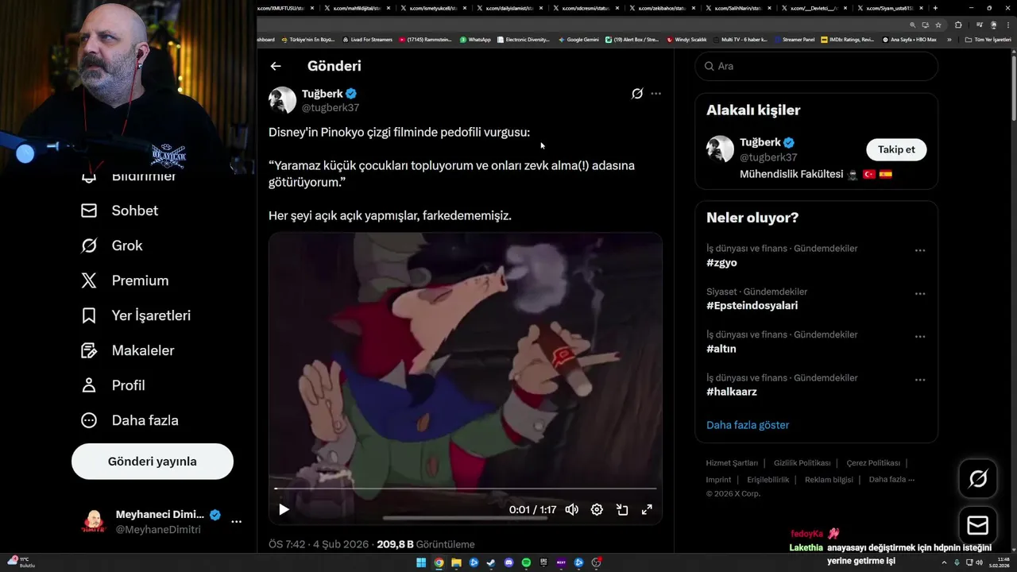The height and width of the screenshot is (572, 1017).
Task: Go back with the arrow beside Gönderi
Action: point(276,67)
